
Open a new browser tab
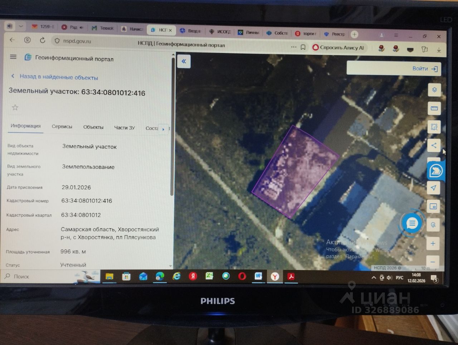[354, 34]
